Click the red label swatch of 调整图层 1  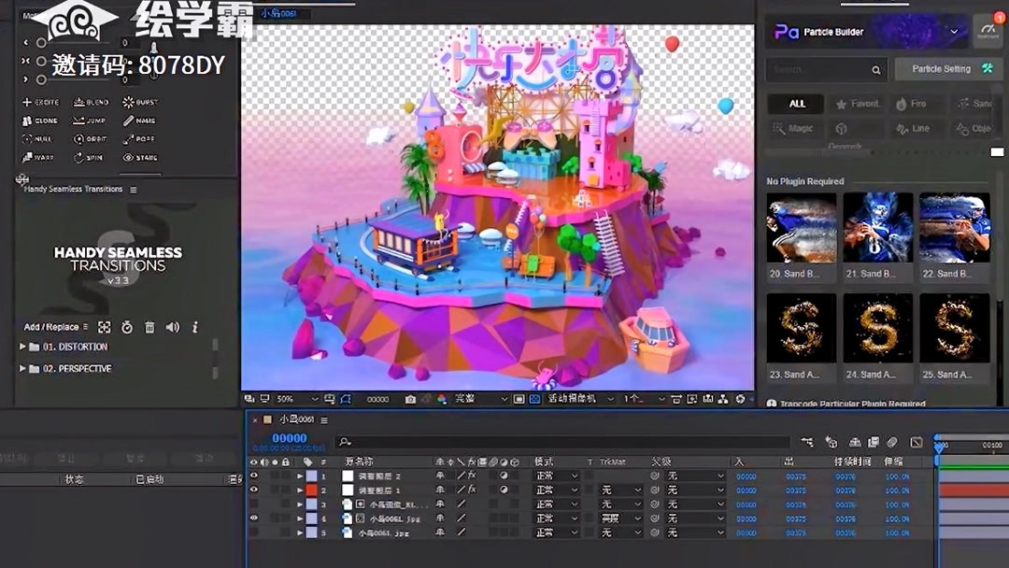tap(312, 490)
